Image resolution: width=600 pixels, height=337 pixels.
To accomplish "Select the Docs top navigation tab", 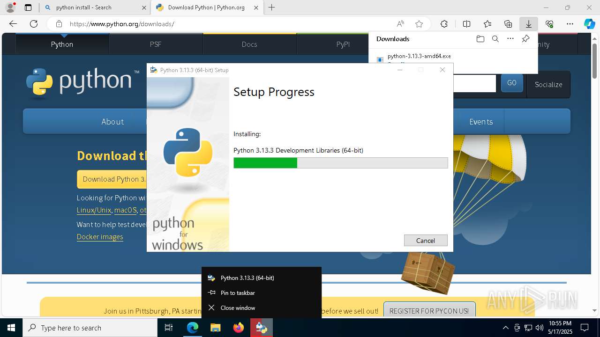I will (x=249, y=44).
